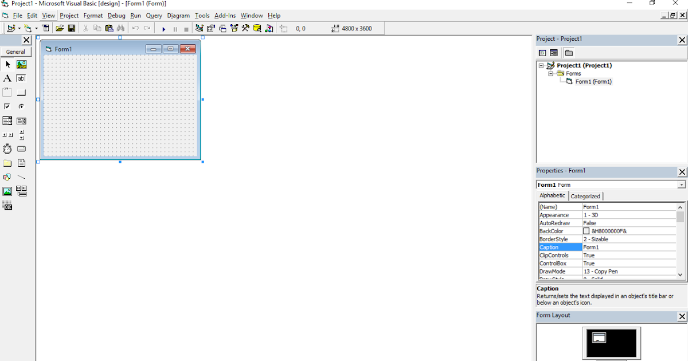The image size is (688, 361).
Task: Toggle Folders view in Project Explorer
Action: coord(568,52)
